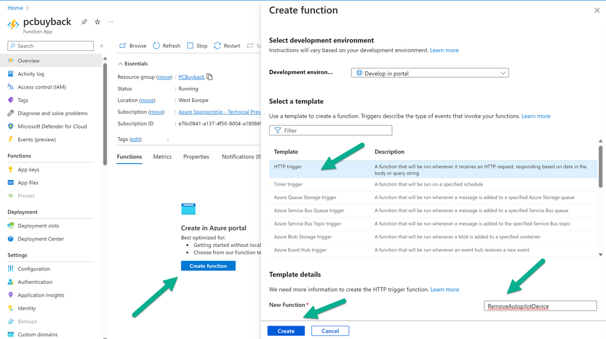The width and height of the screenshot is (606, 339).
Task: Select Azure Blob Storage trigger template
Action: [433, 237]
